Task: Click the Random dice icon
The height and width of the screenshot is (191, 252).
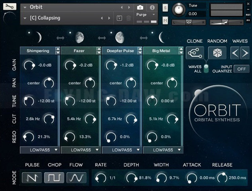Action: (x=217, y=53)
